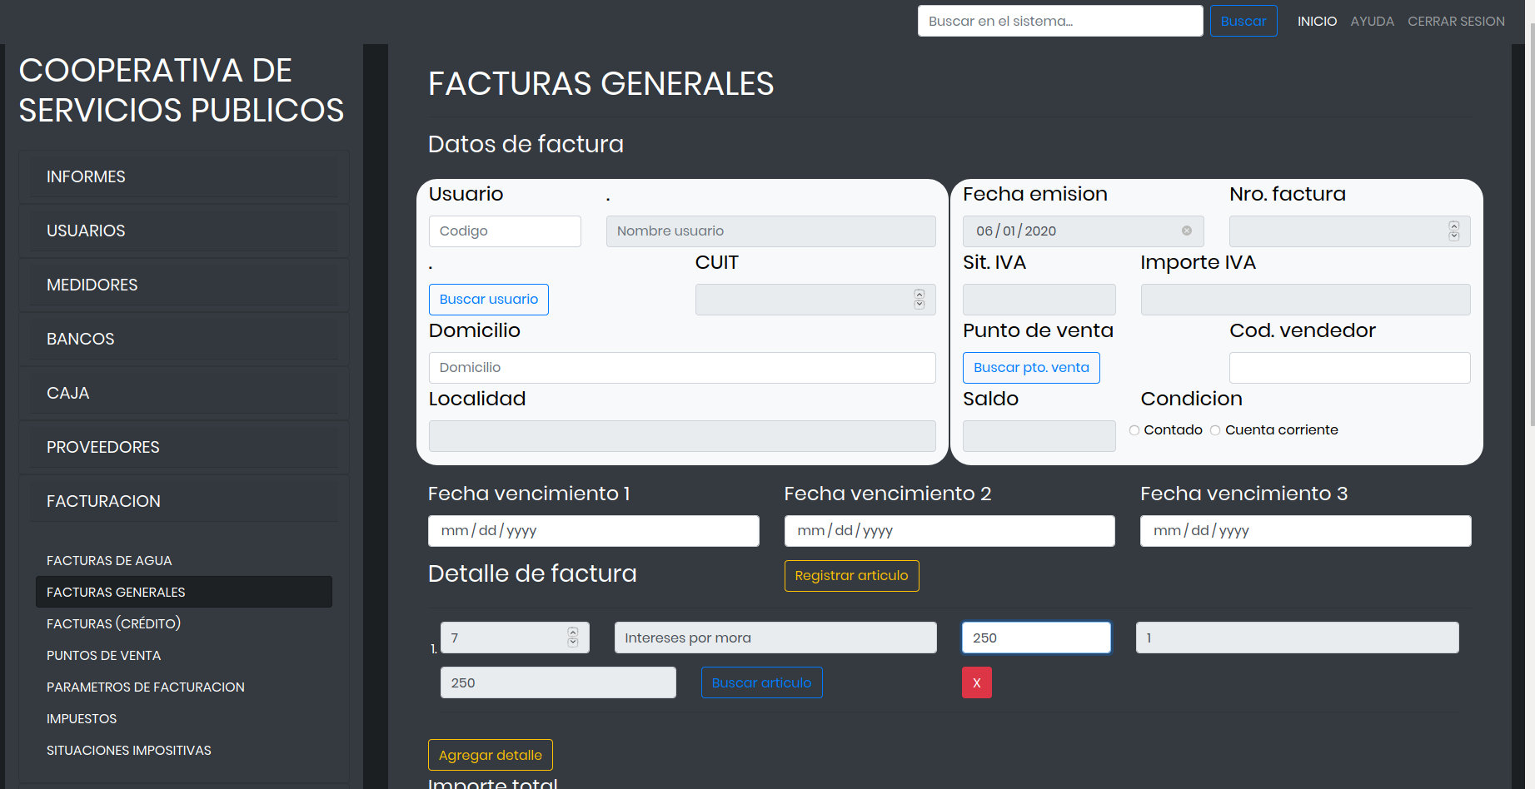Click the Saldo field
Screen dimensions: 1535x789
1039,436
